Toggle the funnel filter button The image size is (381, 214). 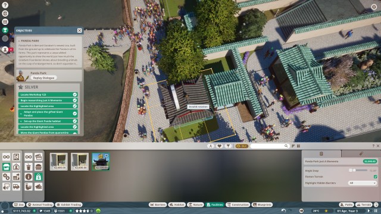(x=228, y=146)
